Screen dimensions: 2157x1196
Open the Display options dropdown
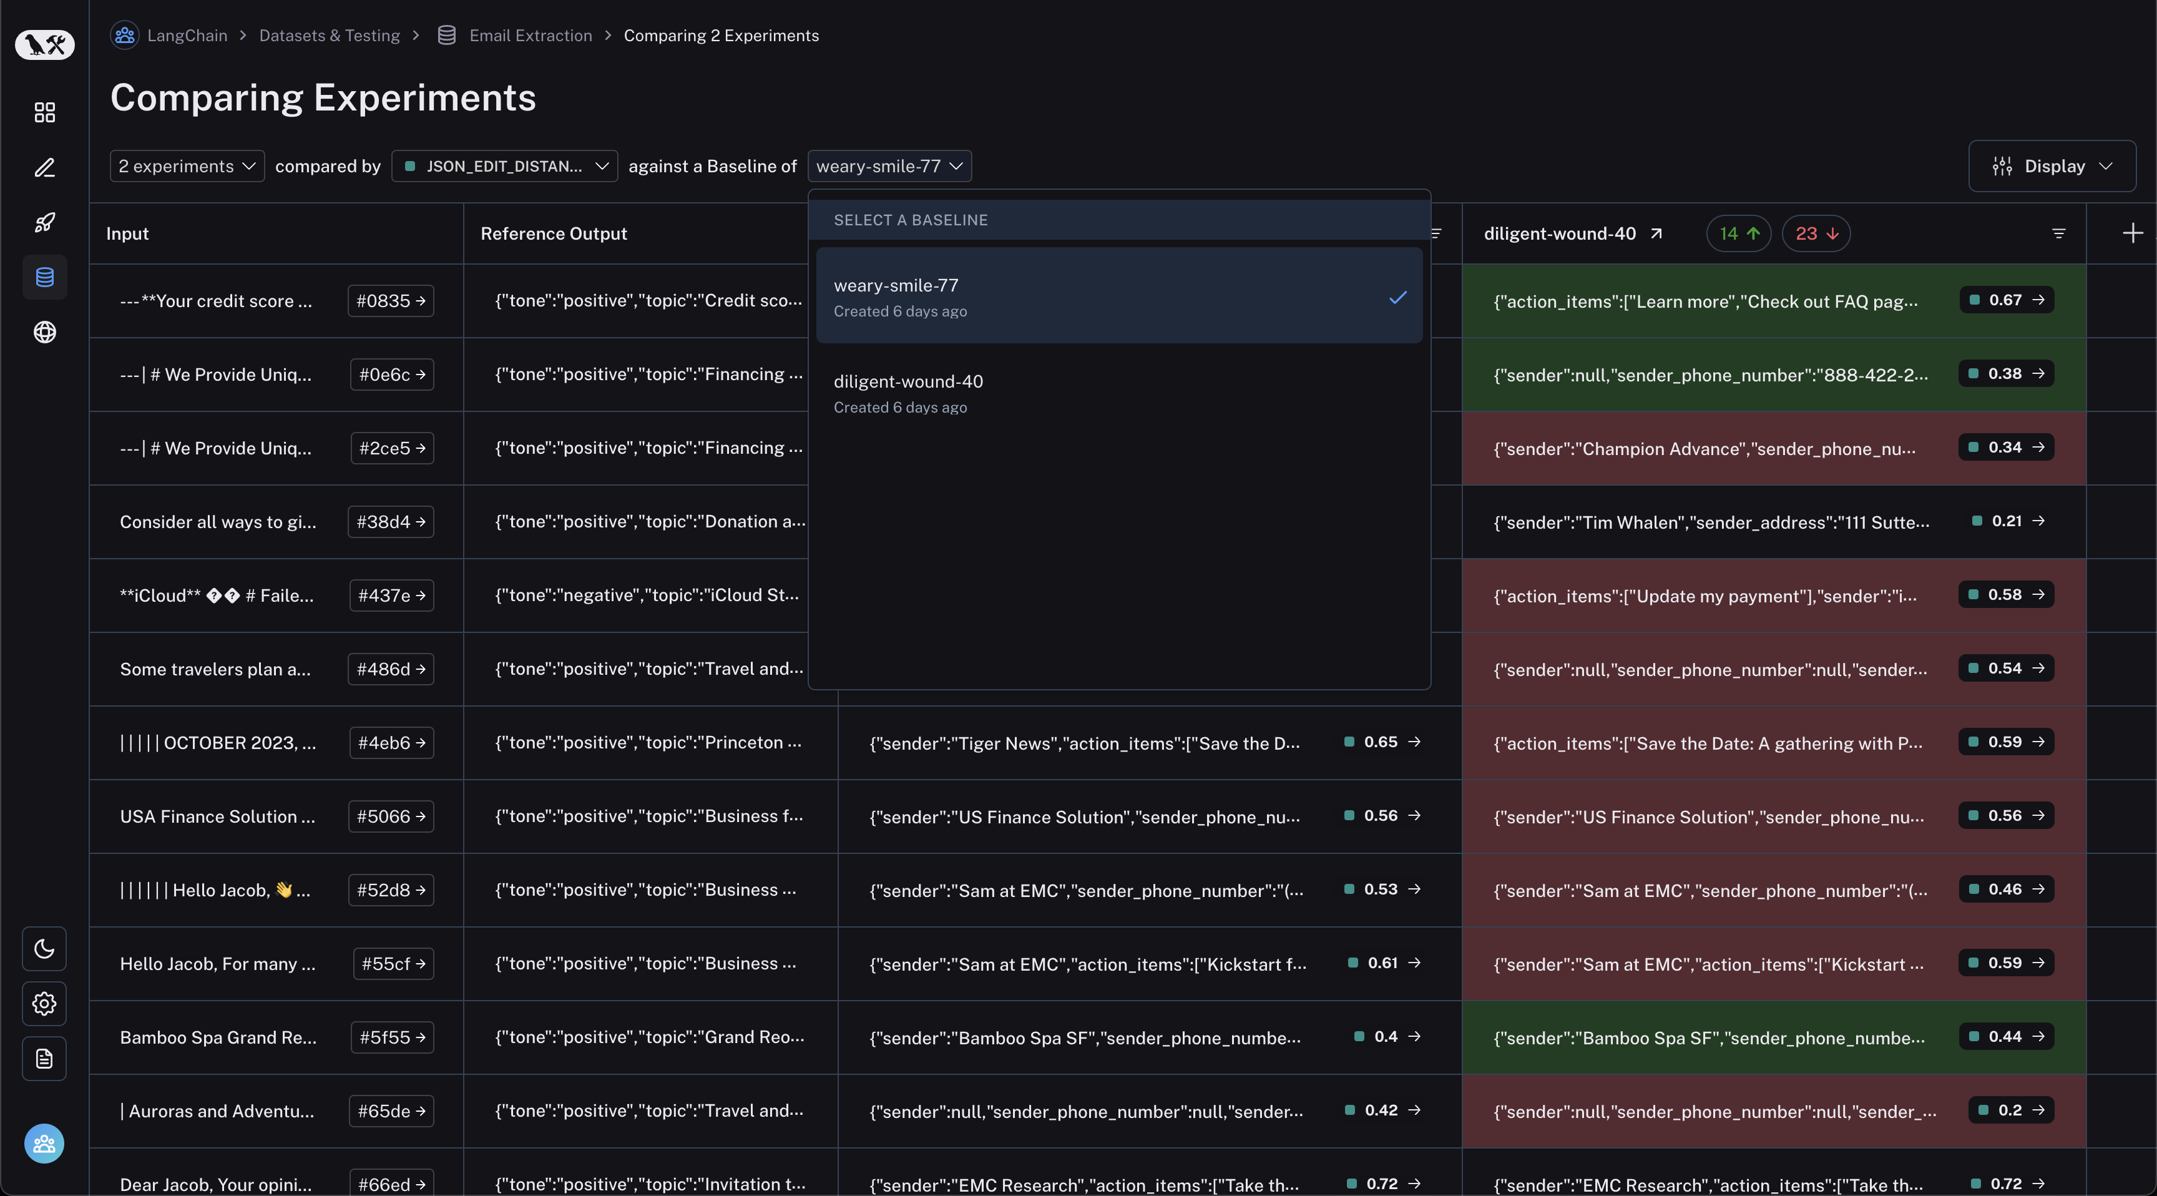pos(2052,166)
